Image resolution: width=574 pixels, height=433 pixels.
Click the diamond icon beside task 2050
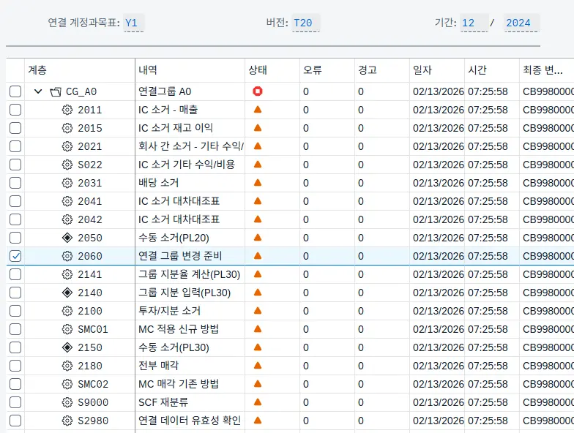point(67,238)
